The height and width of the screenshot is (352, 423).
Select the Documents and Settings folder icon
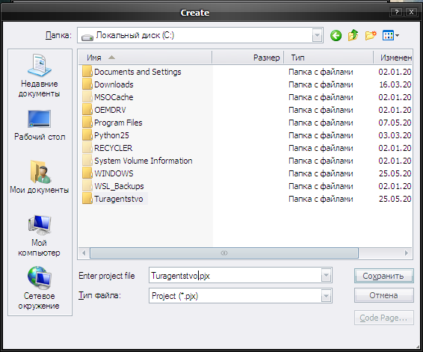point(87,72)
